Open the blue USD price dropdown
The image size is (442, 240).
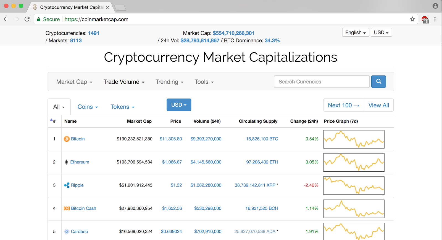point(179,105)
